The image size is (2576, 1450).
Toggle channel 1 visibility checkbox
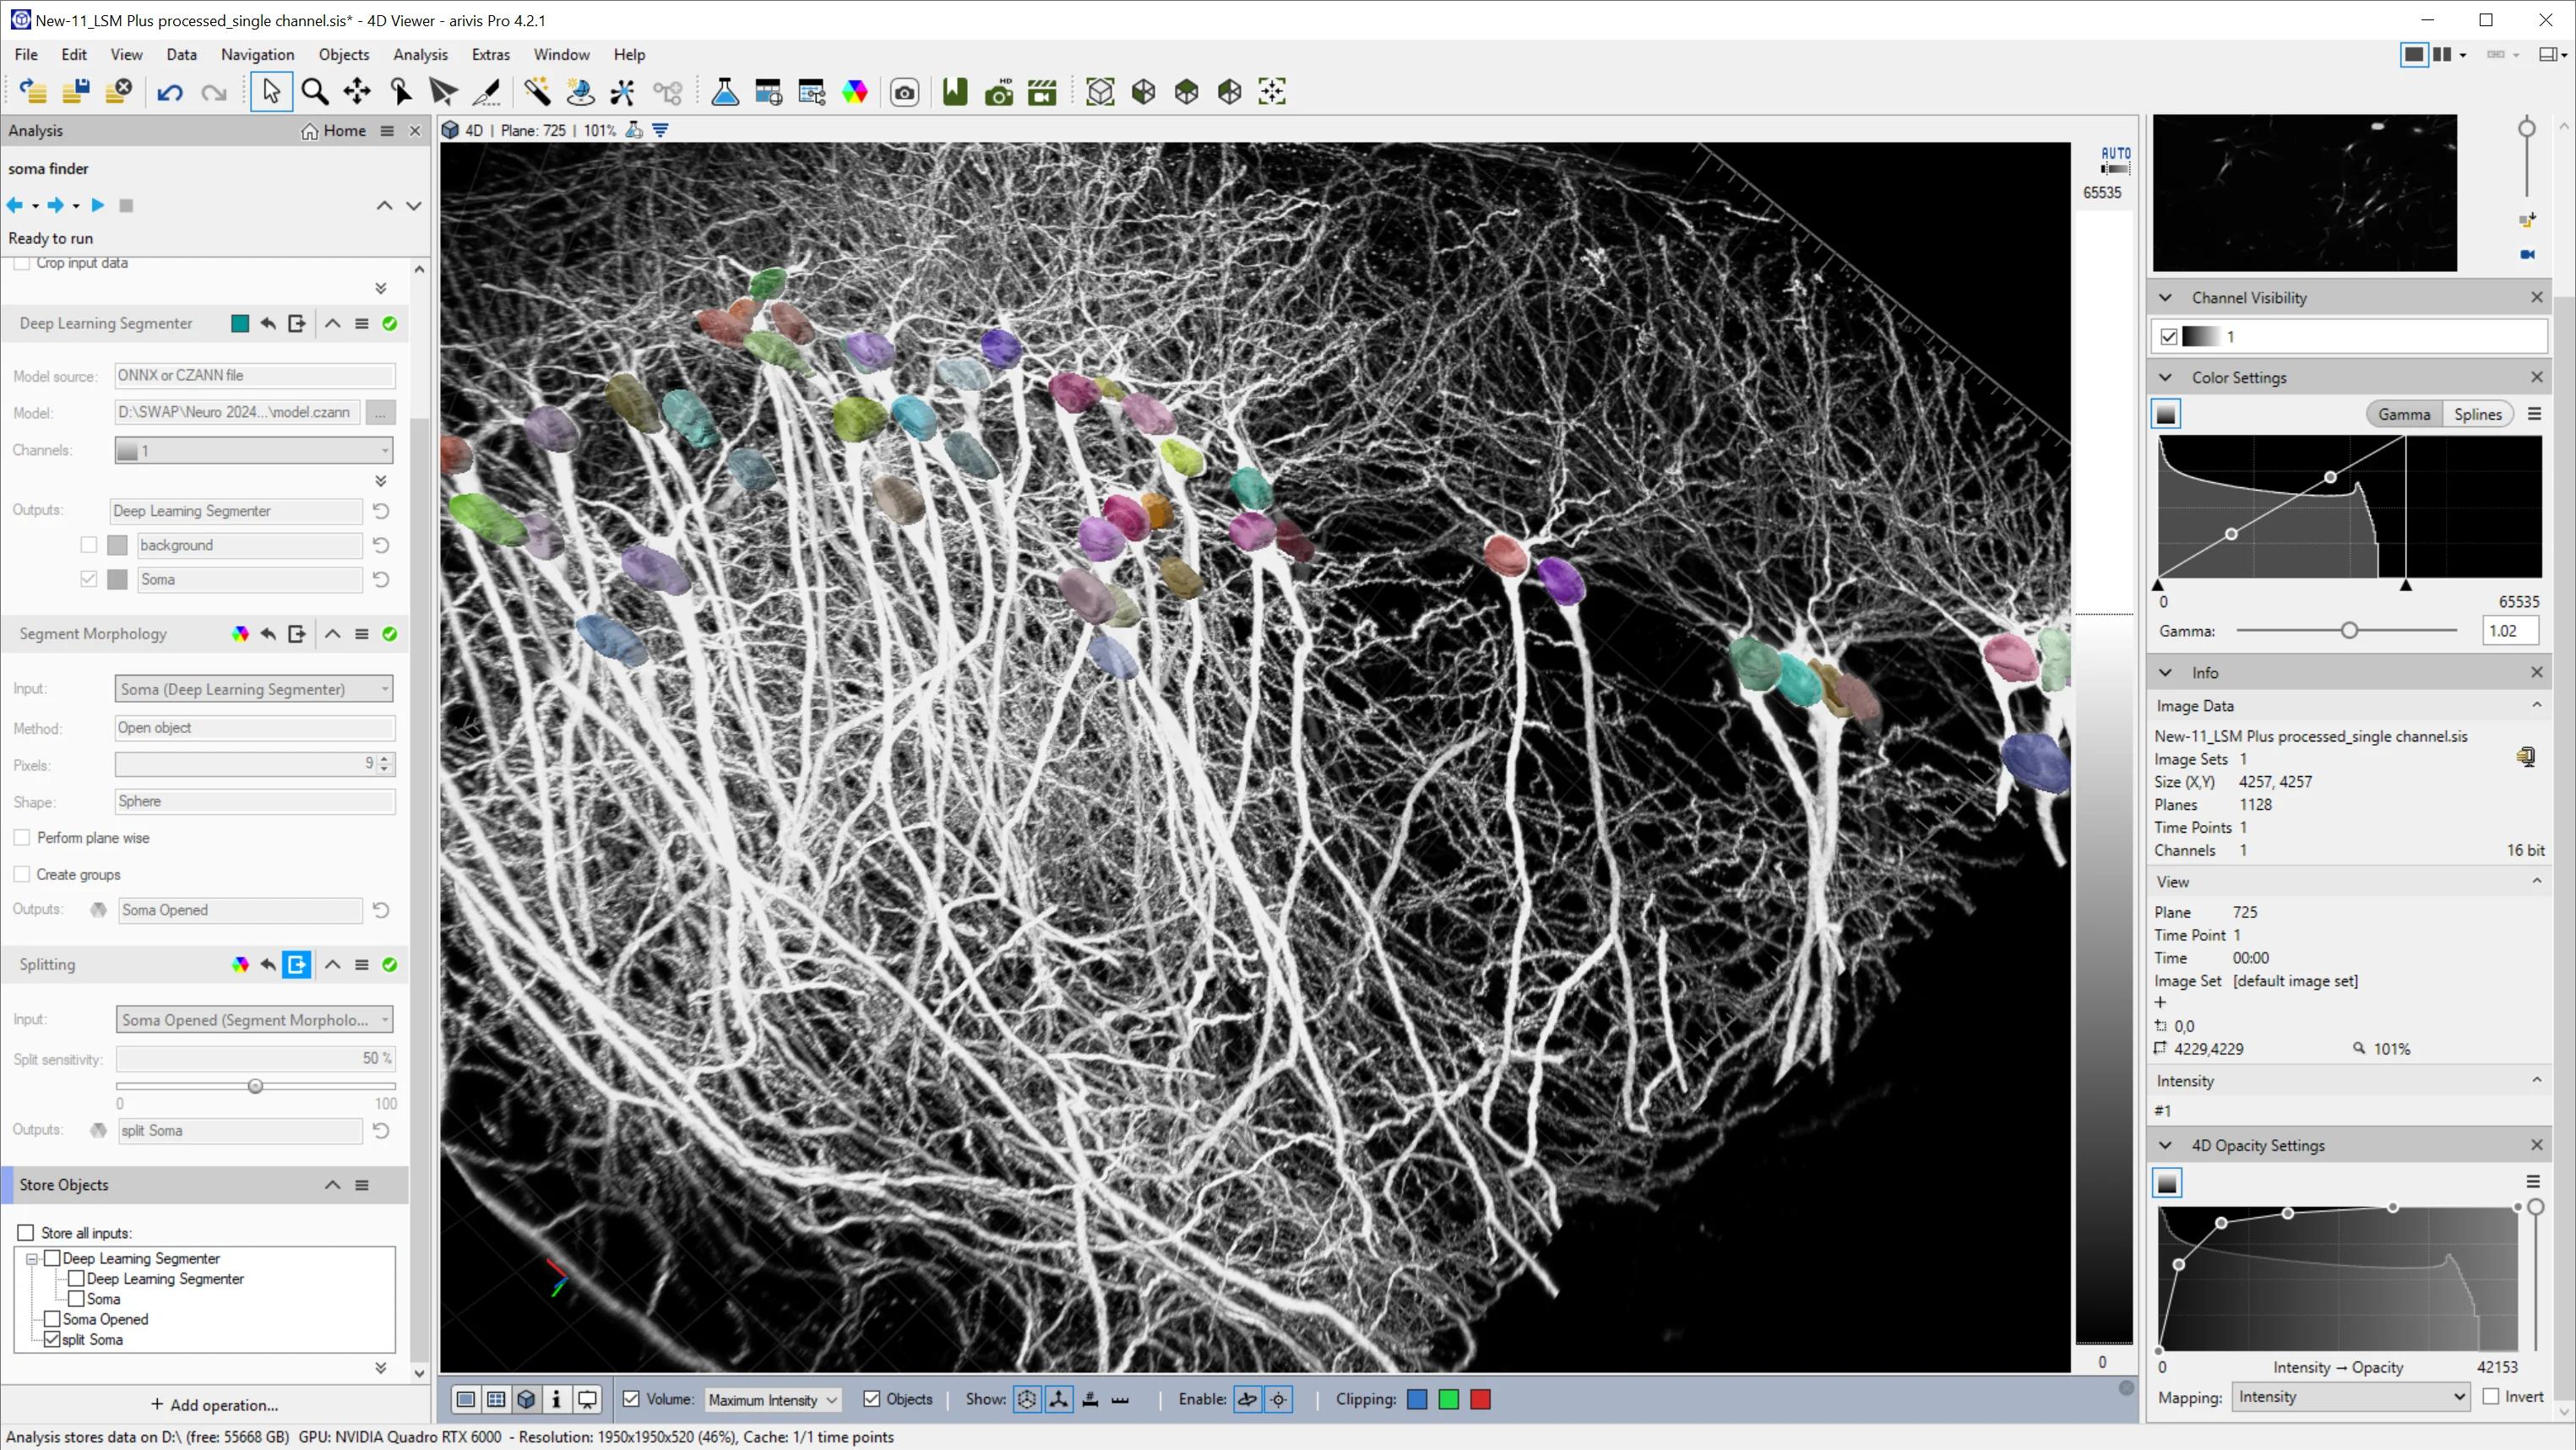[x=2168, y=337]
